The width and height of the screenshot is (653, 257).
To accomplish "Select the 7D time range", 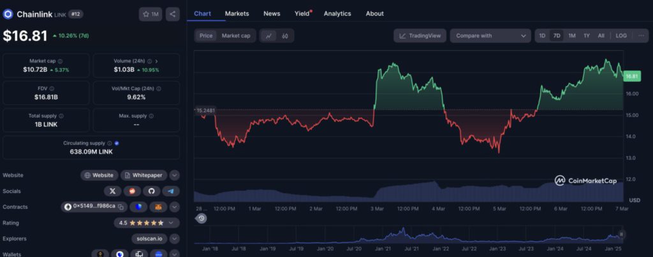I will (x=557, y=36).
